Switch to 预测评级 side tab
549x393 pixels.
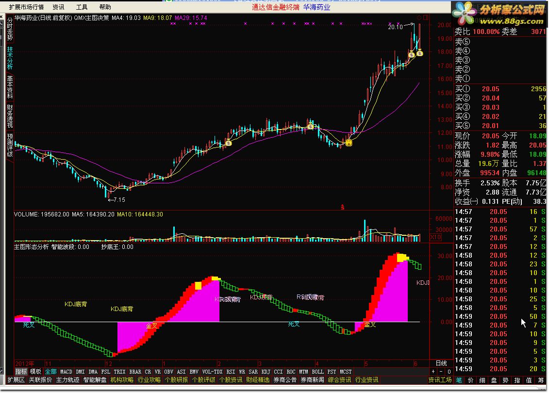click(10, 145)
